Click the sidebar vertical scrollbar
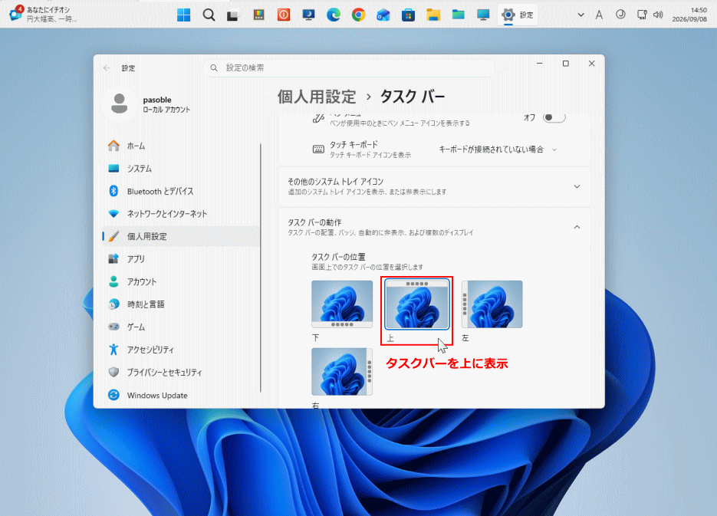Image resolution: width=717 pixels, height=516 pixels. (x=261, y=268)
